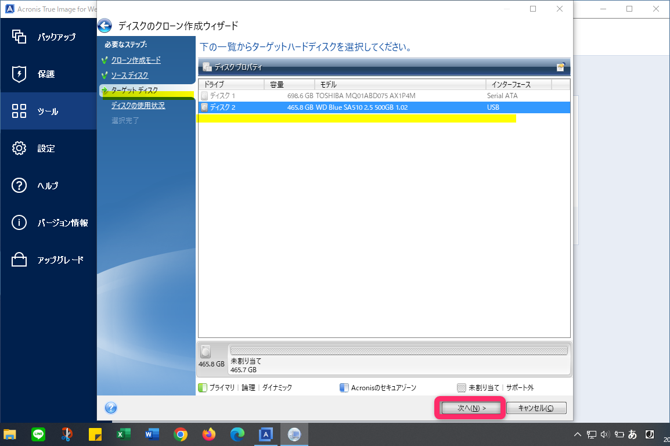Image resolution: width=670 pixels, height=446 pixels.
Task: Sort by ドライブ column header
Action: 231,84
